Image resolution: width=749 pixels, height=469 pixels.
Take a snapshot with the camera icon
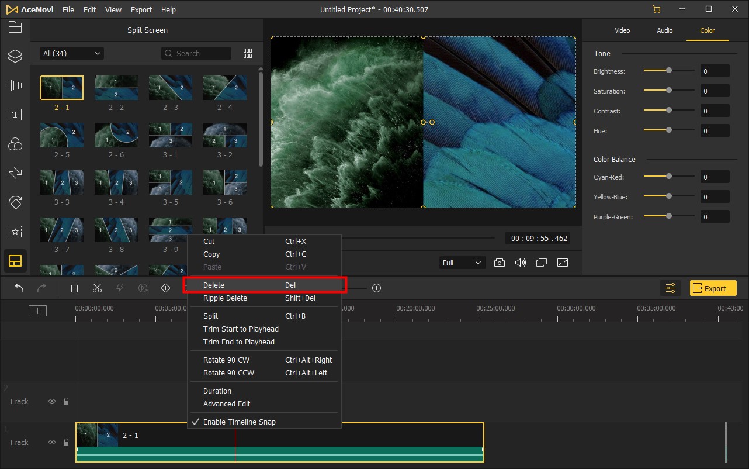tap(500, 263)
